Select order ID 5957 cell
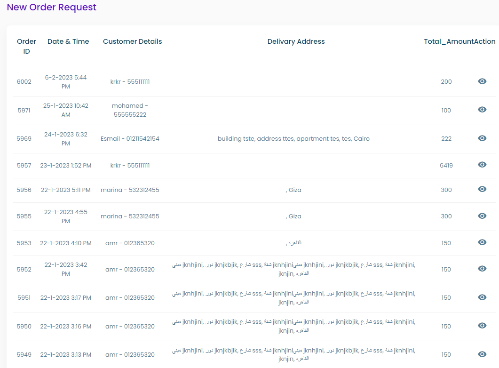The width and height of the screenshot is (499, 368). pos(24,166)
